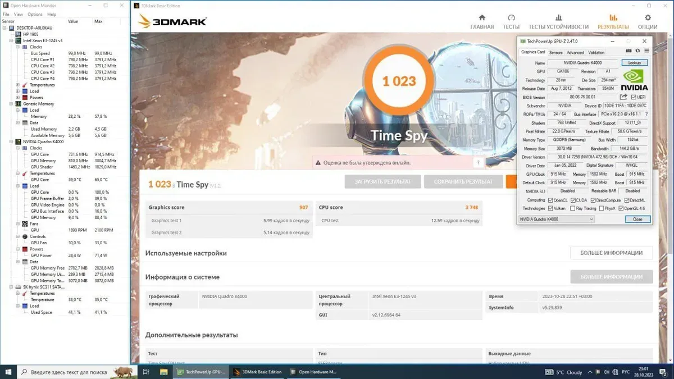This screenshot has height=379, width=674.
Task: Click the GPU-Z screenshot camera icon
Action: 629,51
